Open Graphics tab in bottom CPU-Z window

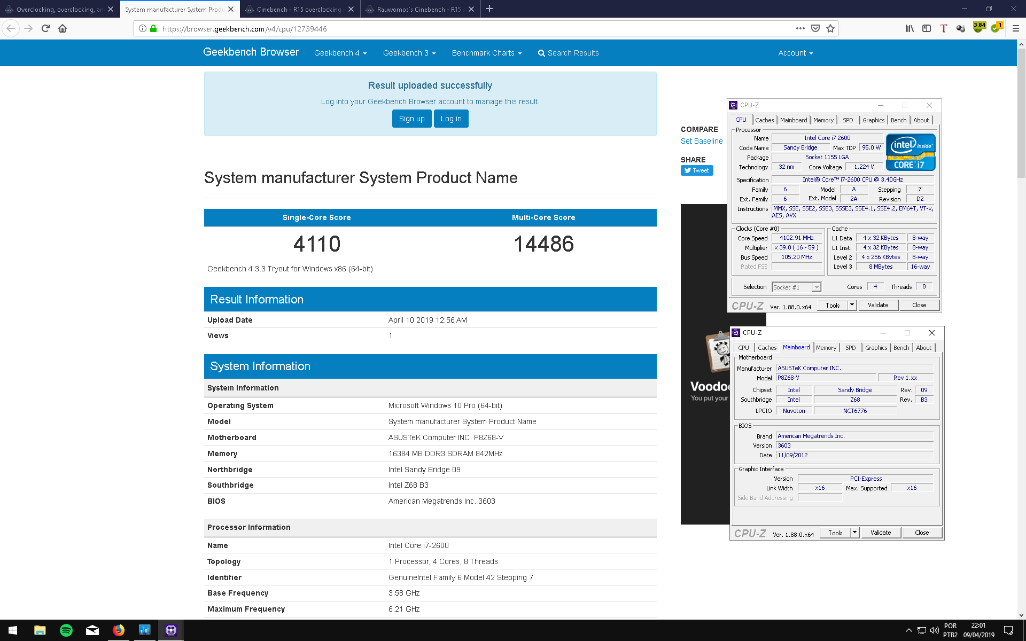(x=876, y=348)
